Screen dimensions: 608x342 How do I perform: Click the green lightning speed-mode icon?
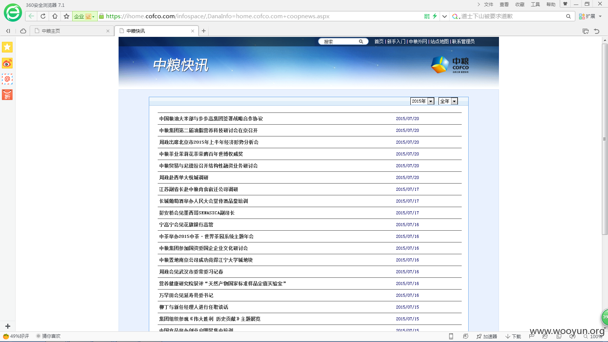[435, 16]
